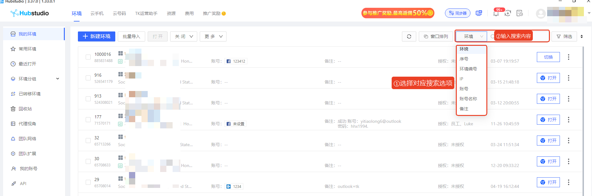The height and width of the screenshot is (196, 592).
Task: Open the more options dots for environment 1000016
Action: coord(569,57)
